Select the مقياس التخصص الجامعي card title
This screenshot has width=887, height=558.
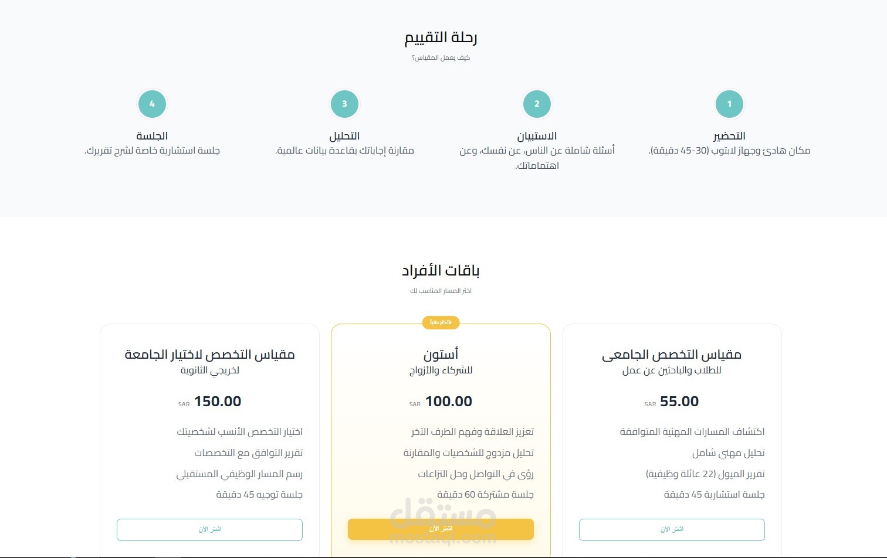pyautogui.click(x=672, y=355)
